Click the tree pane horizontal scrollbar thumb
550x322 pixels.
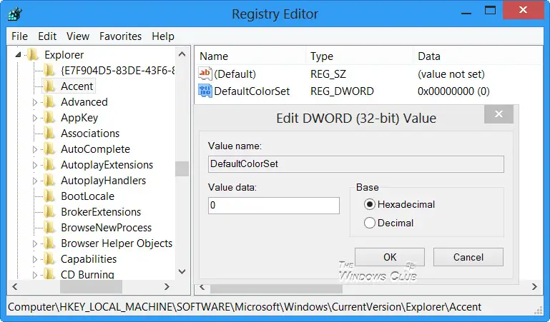pyautogui.click(x=91, y=286)
